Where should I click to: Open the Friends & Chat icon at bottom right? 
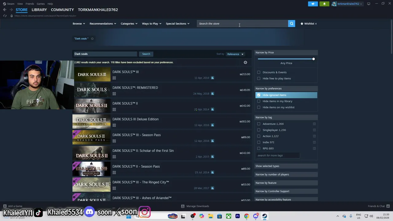(388, 206)
